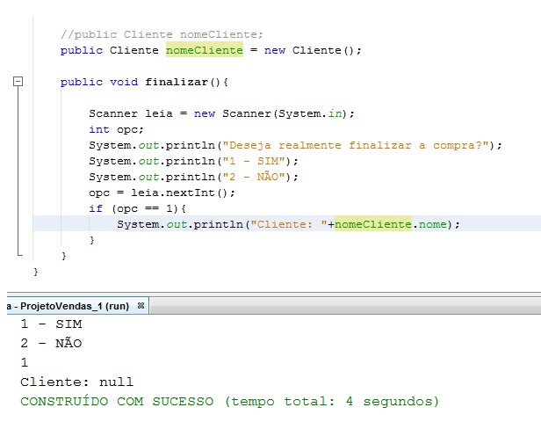541x422 pixels.
Task: Click the 'if (opc == 1){' line
Action: (137, 208)
